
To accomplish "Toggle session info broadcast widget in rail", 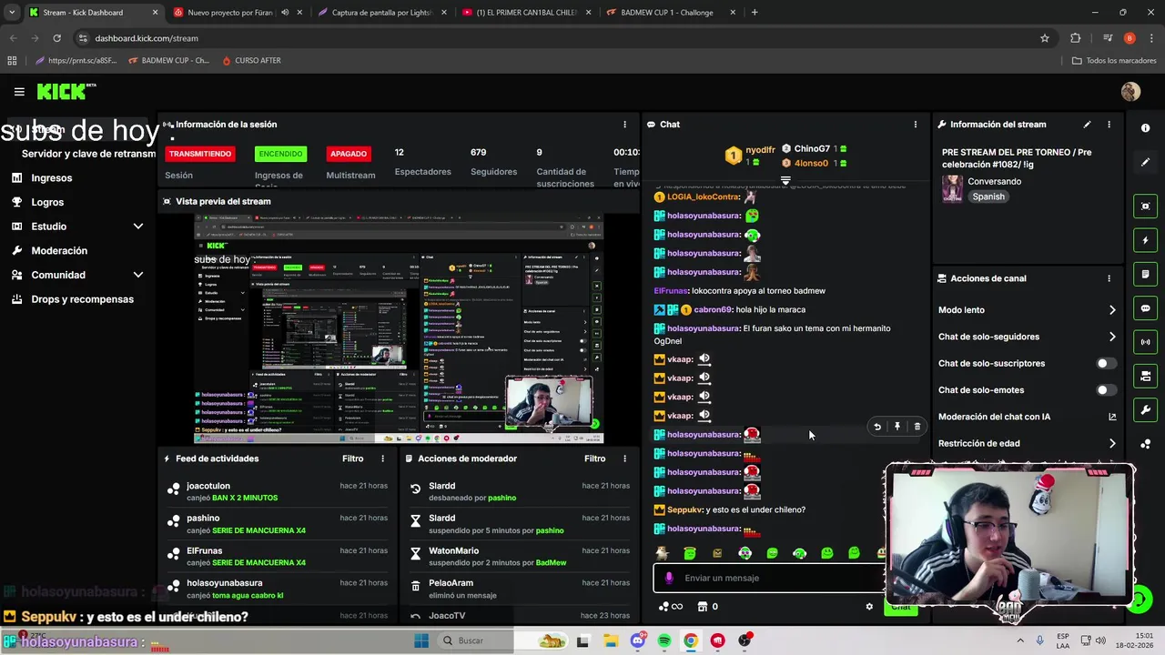I will (x=1145, y=342).
